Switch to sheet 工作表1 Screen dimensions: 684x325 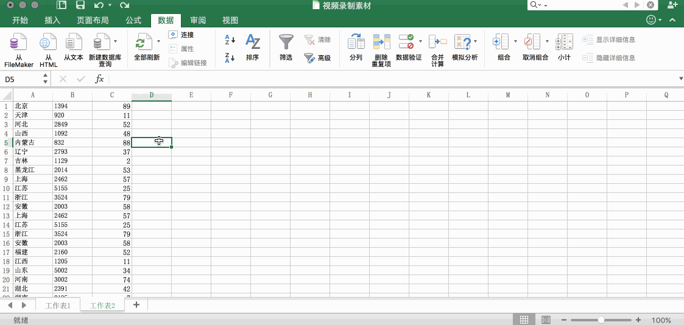coord(58,306)
